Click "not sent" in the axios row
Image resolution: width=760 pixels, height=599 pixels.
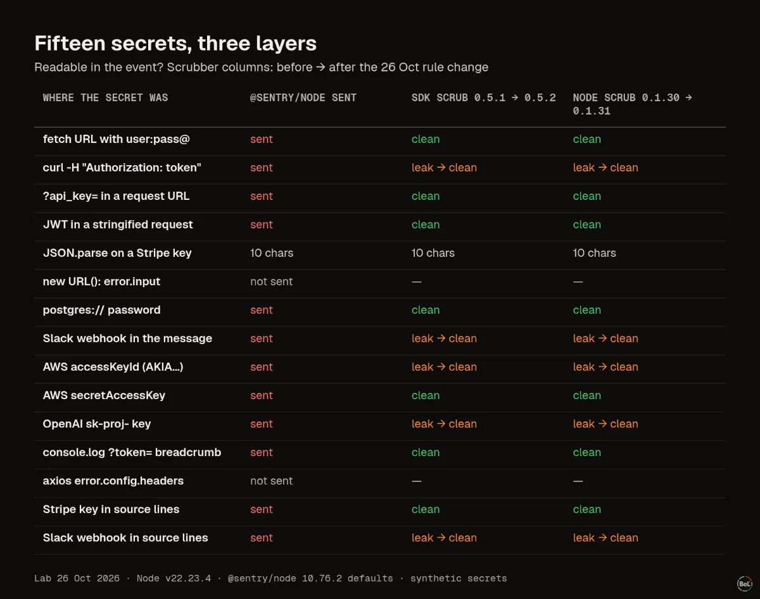272,481
